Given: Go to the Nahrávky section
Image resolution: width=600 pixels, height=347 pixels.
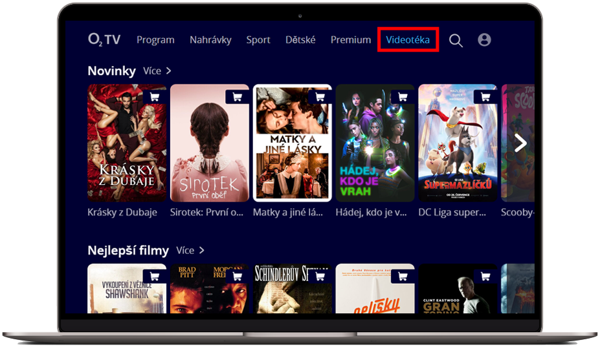Looking at the screenshot, I should [x=210, y=40].
